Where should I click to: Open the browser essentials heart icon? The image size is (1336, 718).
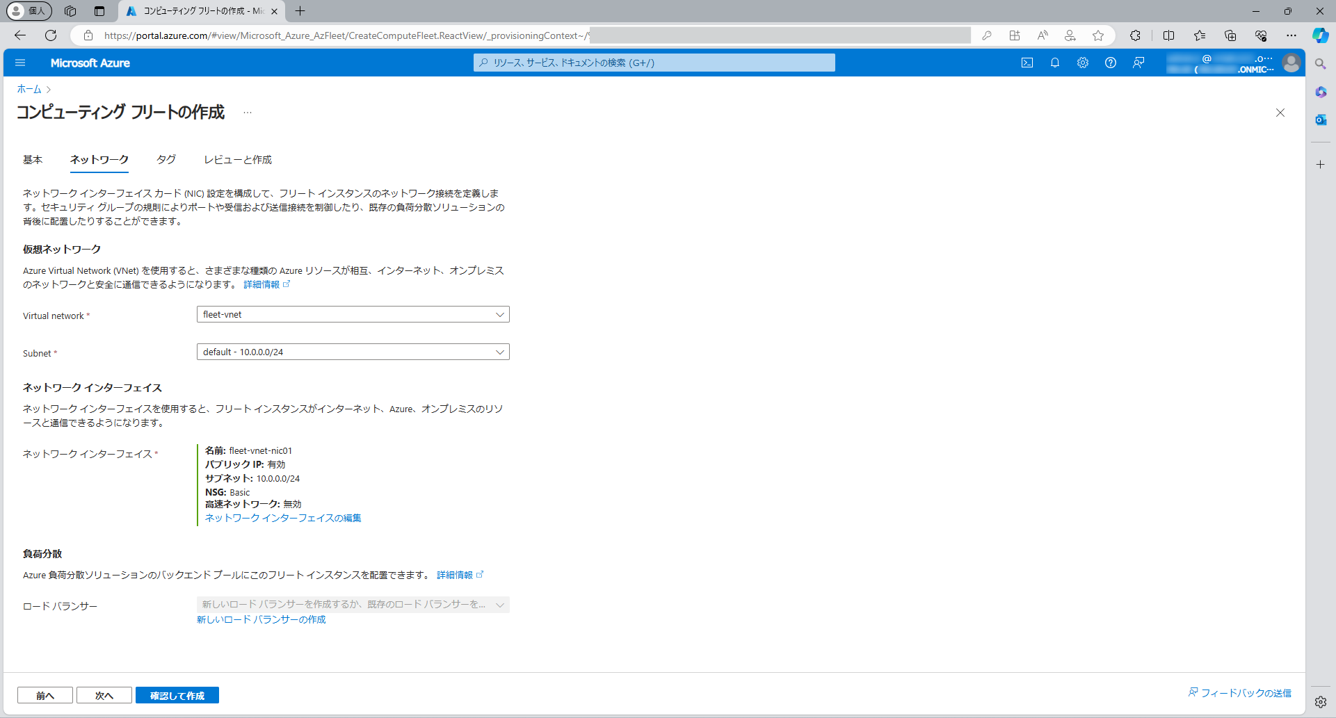[x=1261, y=35]
